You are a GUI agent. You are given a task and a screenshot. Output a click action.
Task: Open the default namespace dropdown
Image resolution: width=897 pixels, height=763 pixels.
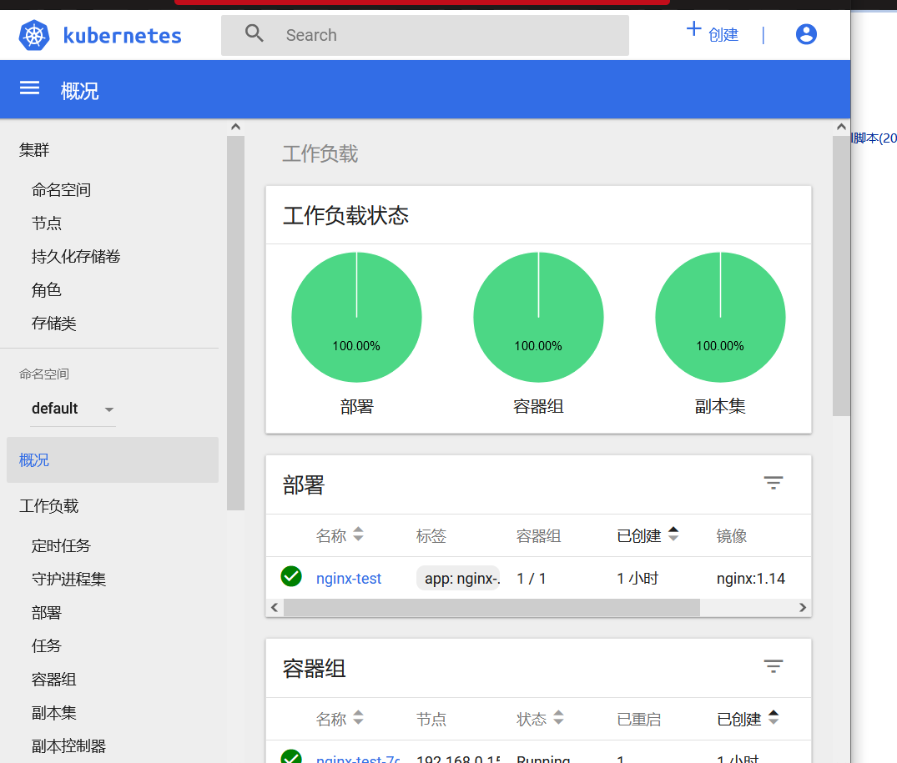pyautogui.click(x=73, y=409)
